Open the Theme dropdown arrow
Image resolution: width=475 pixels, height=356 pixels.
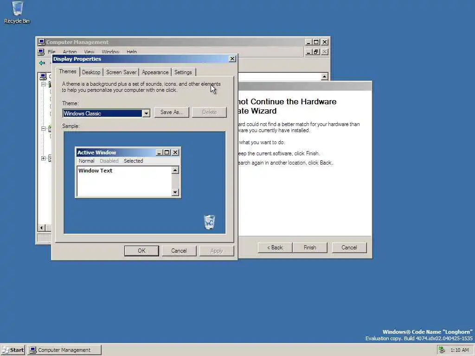tap(146, 114)
